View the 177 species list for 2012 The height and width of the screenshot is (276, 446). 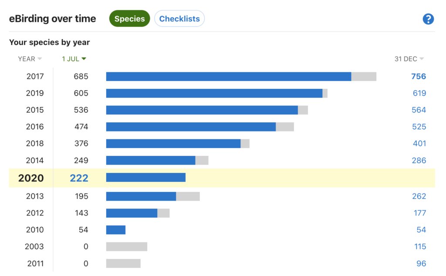pyautogui.click(x=420, y=213)
